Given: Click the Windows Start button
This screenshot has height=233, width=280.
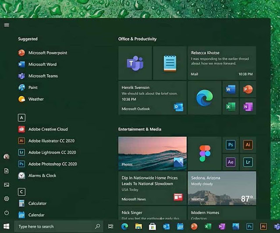Looking at the screenshot, I should pos(7,226).
